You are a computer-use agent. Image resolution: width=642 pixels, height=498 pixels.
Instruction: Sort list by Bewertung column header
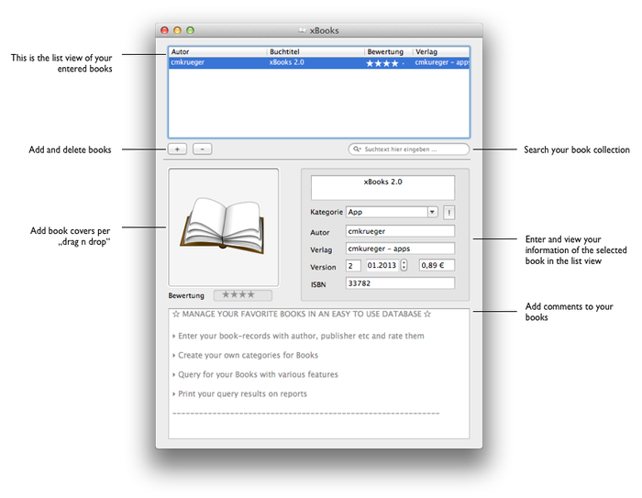[x=389, y=51]
